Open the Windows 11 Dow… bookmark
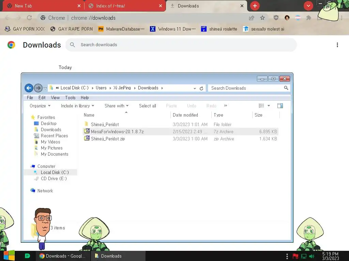The height and width of the screenshot is (261, 349). coord(173,29)
